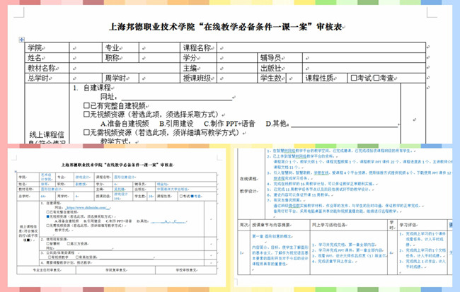This screenshot has width=460, height=292.
Task: Click 在线课程 row label in lower-right page
Action: click(x=248, y=179)
